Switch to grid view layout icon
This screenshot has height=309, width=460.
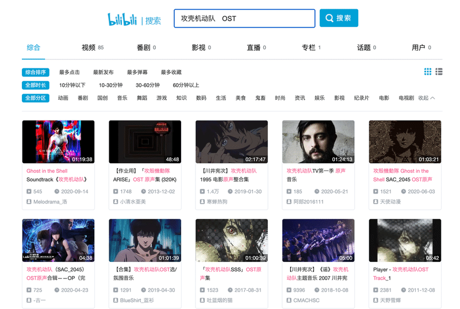(428, 72)
